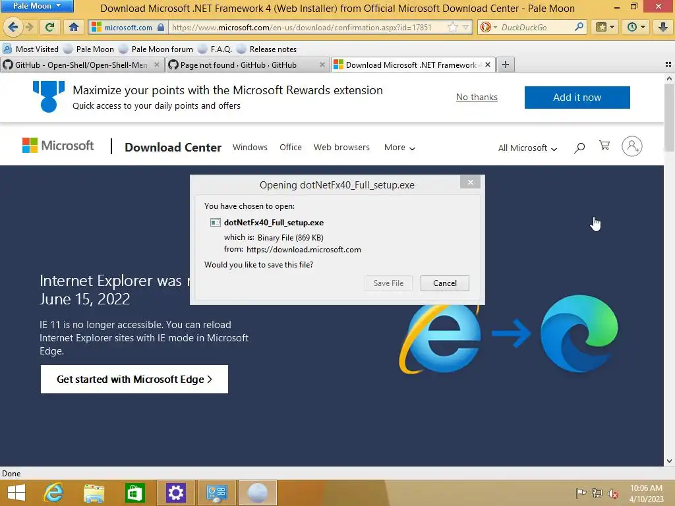
Task: Open Most Visited bookmarks folder
Action: click(x=31, y=49)
